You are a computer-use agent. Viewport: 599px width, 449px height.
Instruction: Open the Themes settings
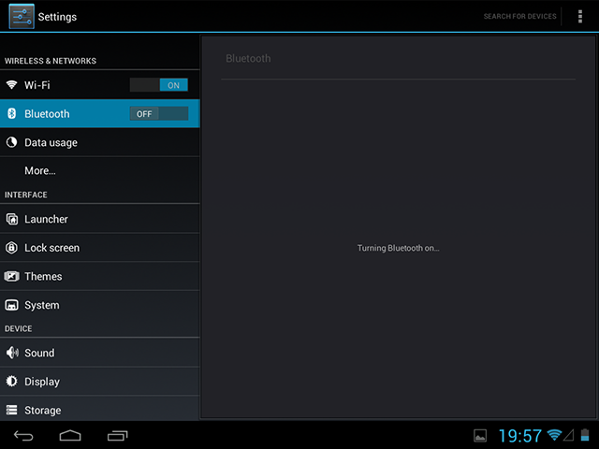(x=43, y=277)
